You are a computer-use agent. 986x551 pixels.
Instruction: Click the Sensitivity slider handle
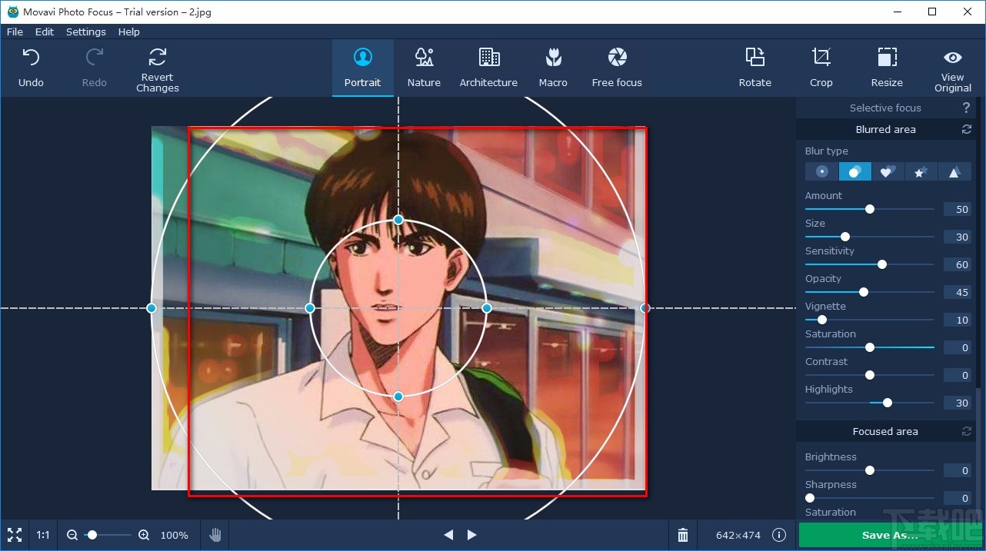coord(882,264)
